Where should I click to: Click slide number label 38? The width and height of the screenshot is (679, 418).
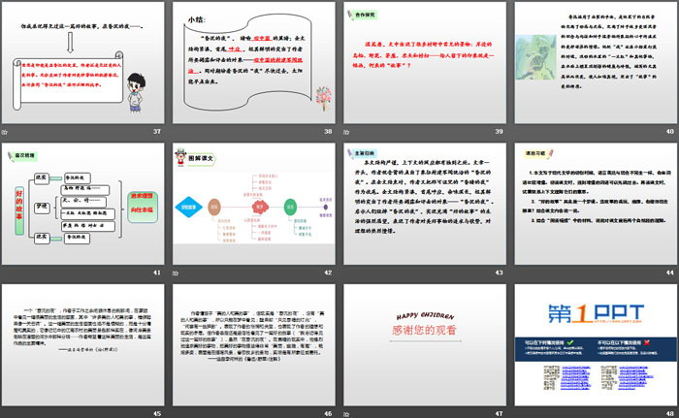[x=328, y=131]
